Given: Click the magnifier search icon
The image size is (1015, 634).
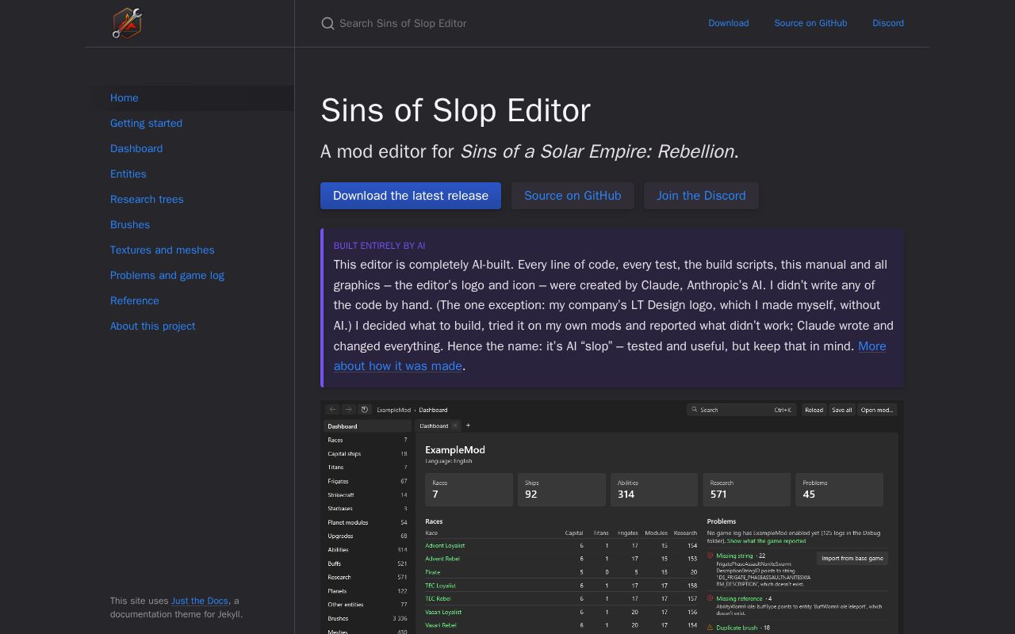Looking at the screenshot, I should 327,23.
